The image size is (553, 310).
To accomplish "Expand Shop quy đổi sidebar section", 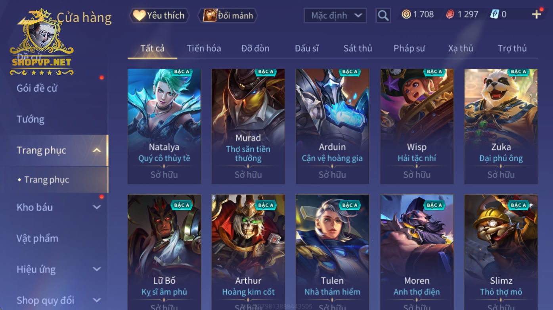I will click(97, 301).
